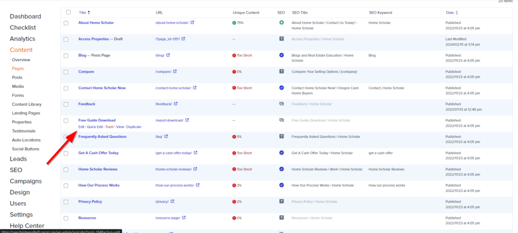Screen dimensions: 518x233
Task: Click View link under Free Guide Download
Action: (120, 127)
